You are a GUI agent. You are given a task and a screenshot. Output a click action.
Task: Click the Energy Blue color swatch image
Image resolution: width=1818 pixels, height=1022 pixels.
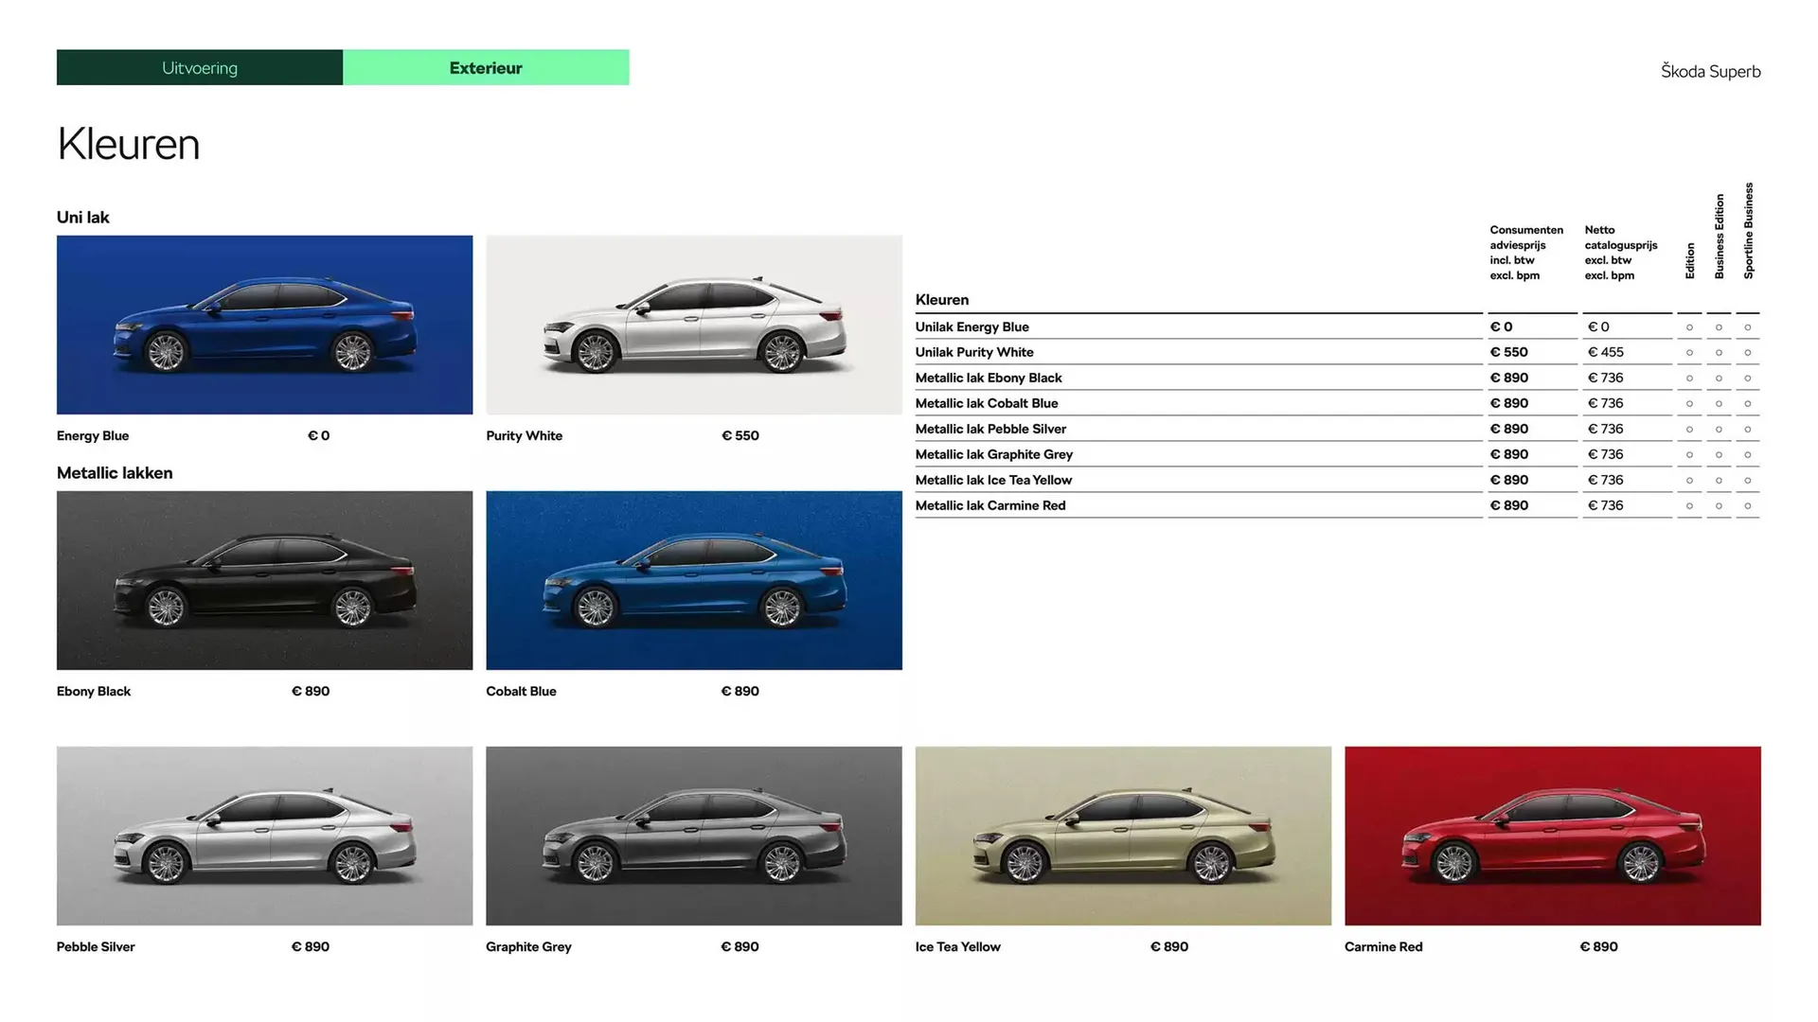pos(264,325)
